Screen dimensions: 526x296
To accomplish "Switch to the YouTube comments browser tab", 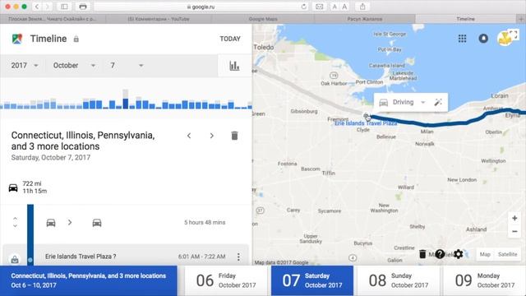I will (159, 19).
